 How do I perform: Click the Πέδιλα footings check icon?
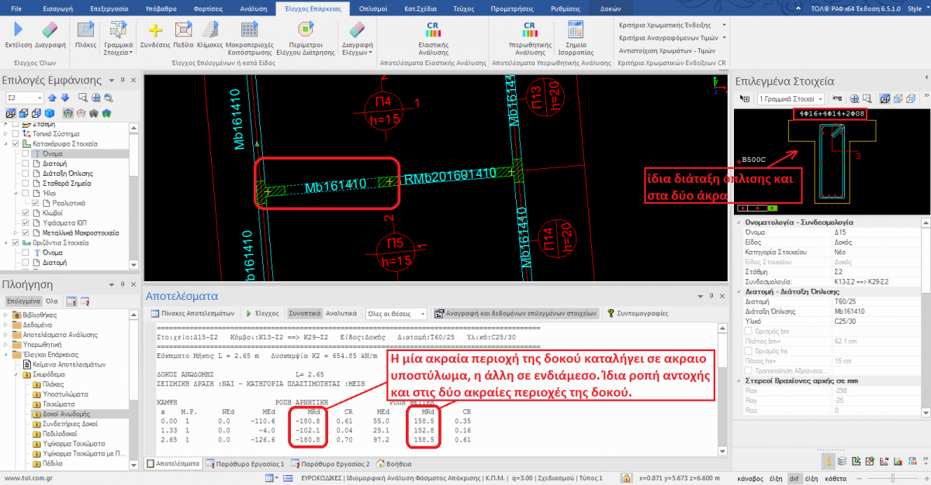click(x=184, y=33)
